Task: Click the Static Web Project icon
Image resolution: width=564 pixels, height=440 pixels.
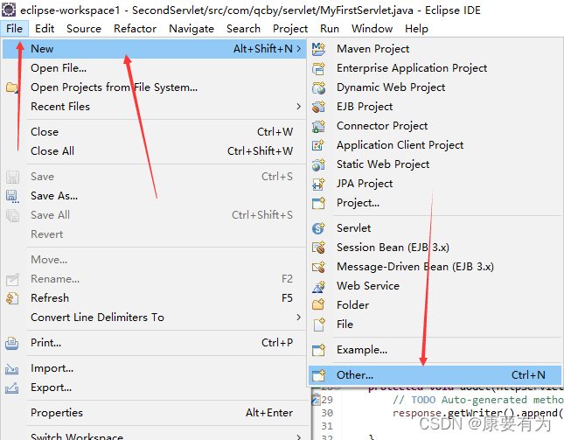Action: (318, 164)
